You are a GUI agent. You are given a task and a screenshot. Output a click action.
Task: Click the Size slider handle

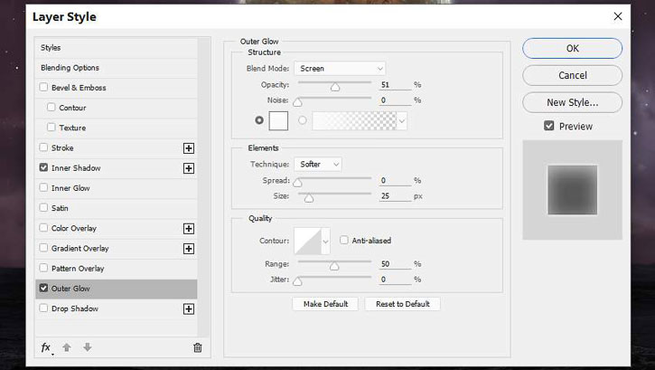(x=309, y=198)
